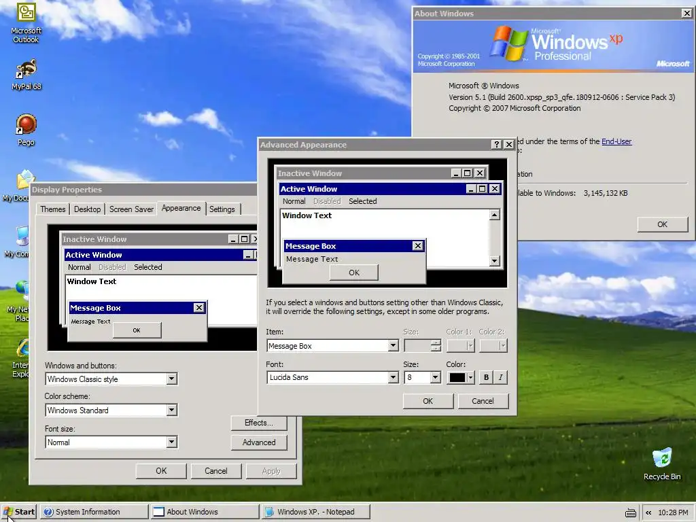Click Message Text in Advanced Appearance preview

pyautogui.click(x=312, y=259)
